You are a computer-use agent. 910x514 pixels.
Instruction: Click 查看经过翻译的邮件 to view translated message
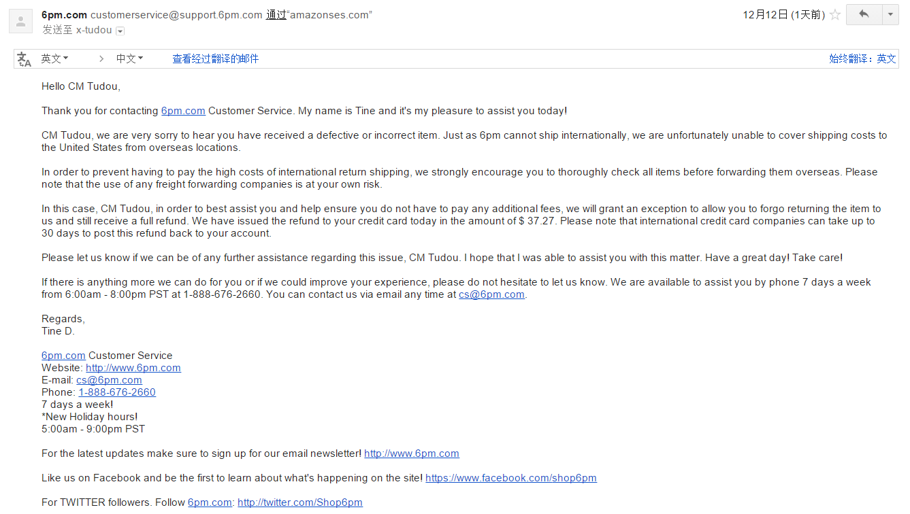215,59
